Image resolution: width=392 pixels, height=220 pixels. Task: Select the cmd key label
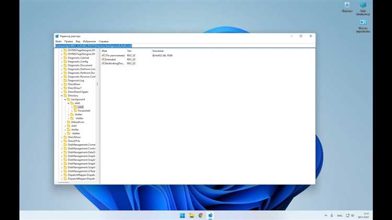pos(80,107)
